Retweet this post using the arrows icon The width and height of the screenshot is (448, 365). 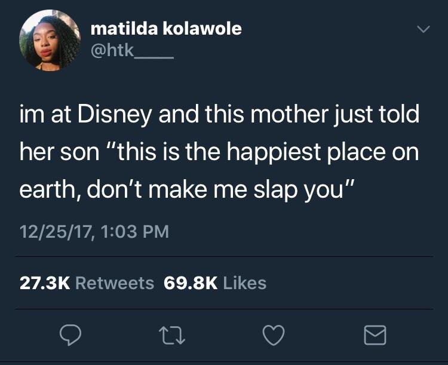coord(172,335)
